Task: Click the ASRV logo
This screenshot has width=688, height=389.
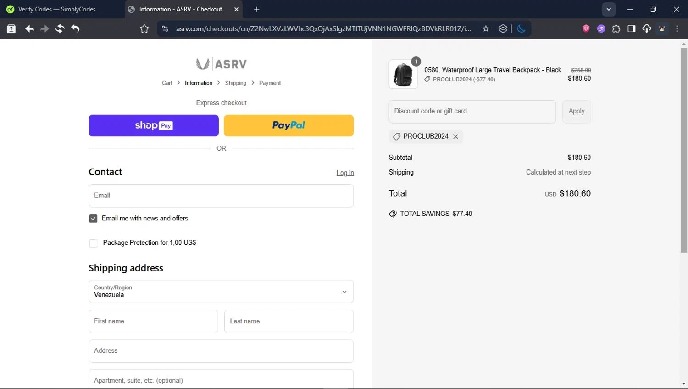Action: (x=221, y=64)
